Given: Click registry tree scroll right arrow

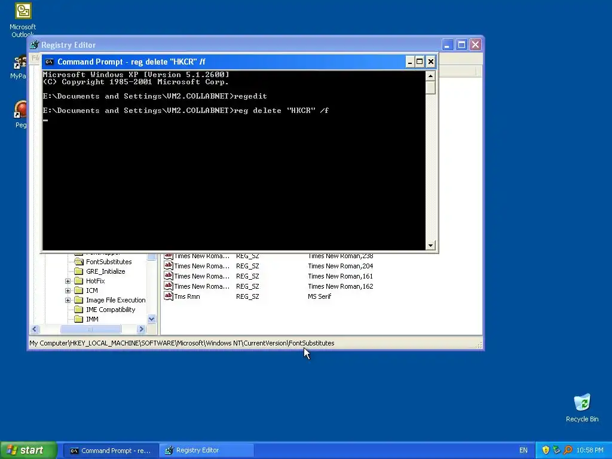Looking at the screenshot, I should click(141, 329).
